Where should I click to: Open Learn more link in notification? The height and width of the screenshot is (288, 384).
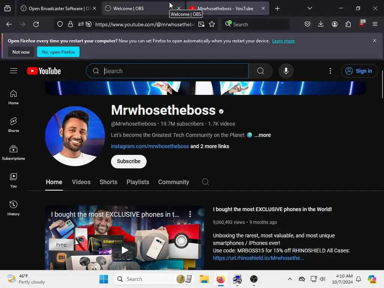283,41
